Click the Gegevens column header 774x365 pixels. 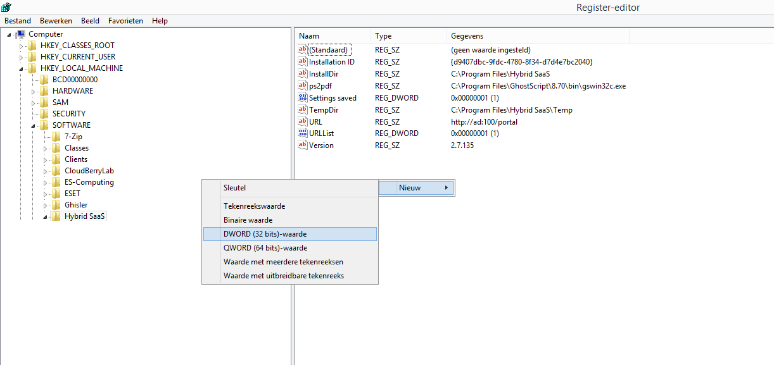467,36
